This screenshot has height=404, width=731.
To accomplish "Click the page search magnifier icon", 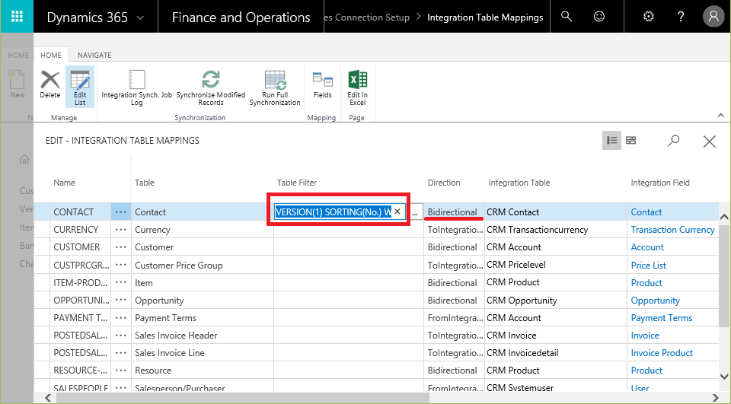I will [x=673, y=141].
